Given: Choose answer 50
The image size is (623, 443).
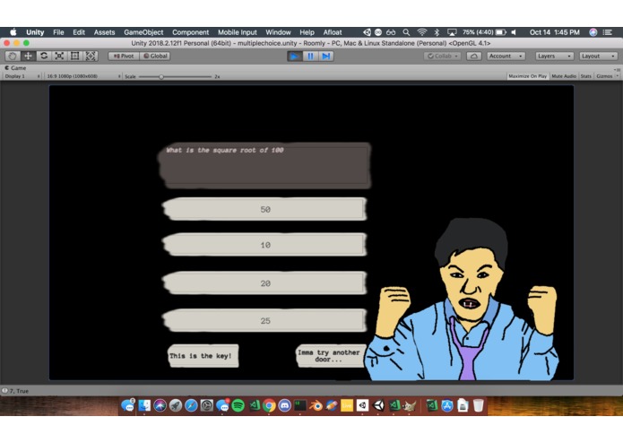Looking at the screenshot, I should tap(264, 209).
